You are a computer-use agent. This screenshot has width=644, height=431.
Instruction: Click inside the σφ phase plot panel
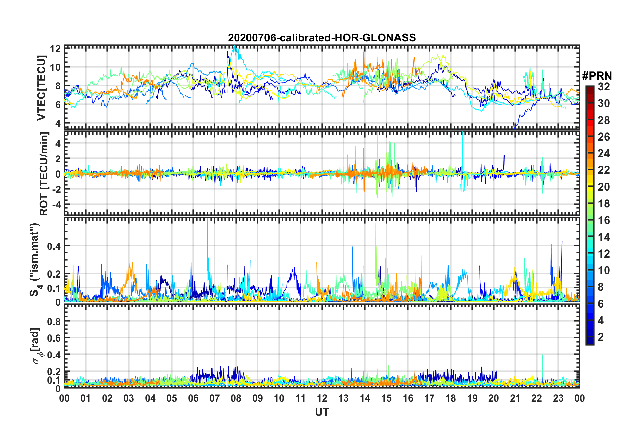coord(322,346)
